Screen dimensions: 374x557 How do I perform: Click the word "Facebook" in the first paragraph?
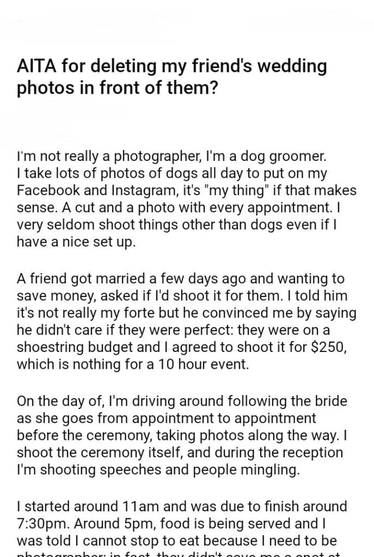[48, 191]
